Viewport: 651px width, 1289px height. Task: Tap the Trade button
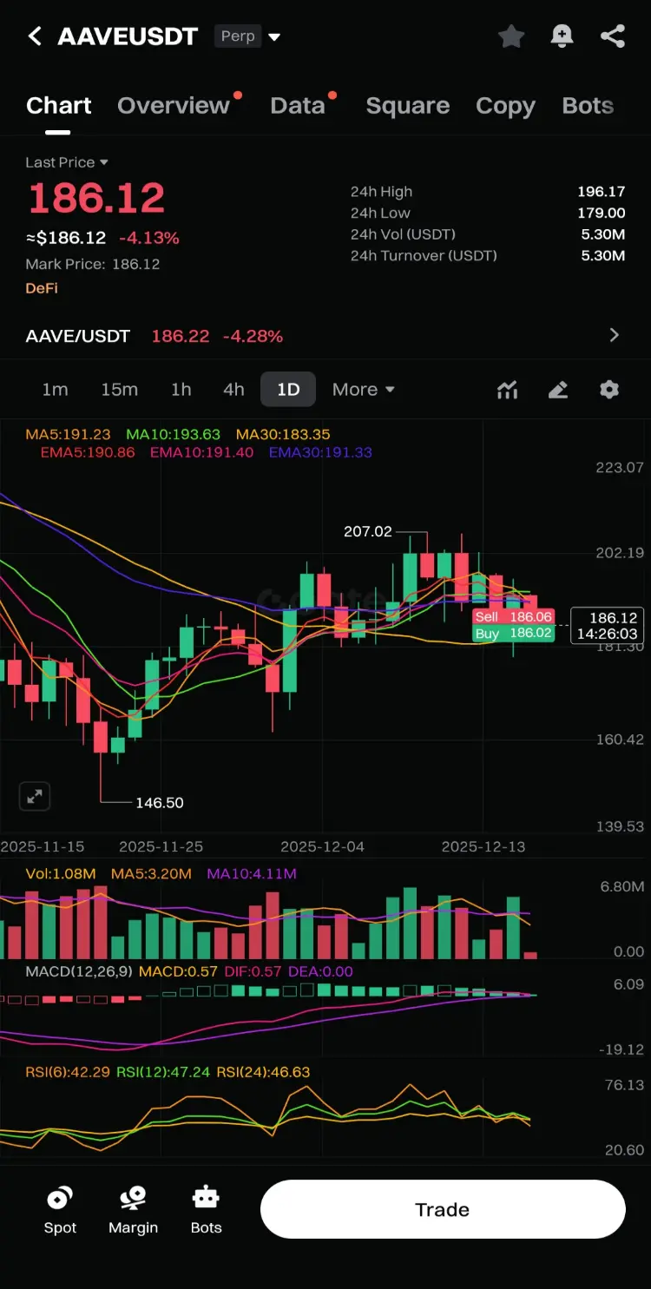point(443,1209)
